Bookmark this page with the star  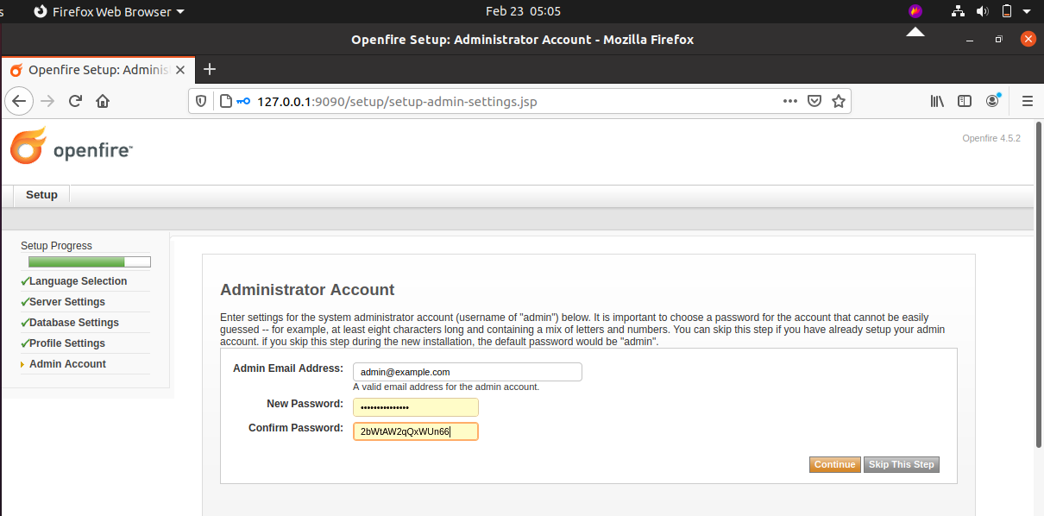tap(838, 101)
